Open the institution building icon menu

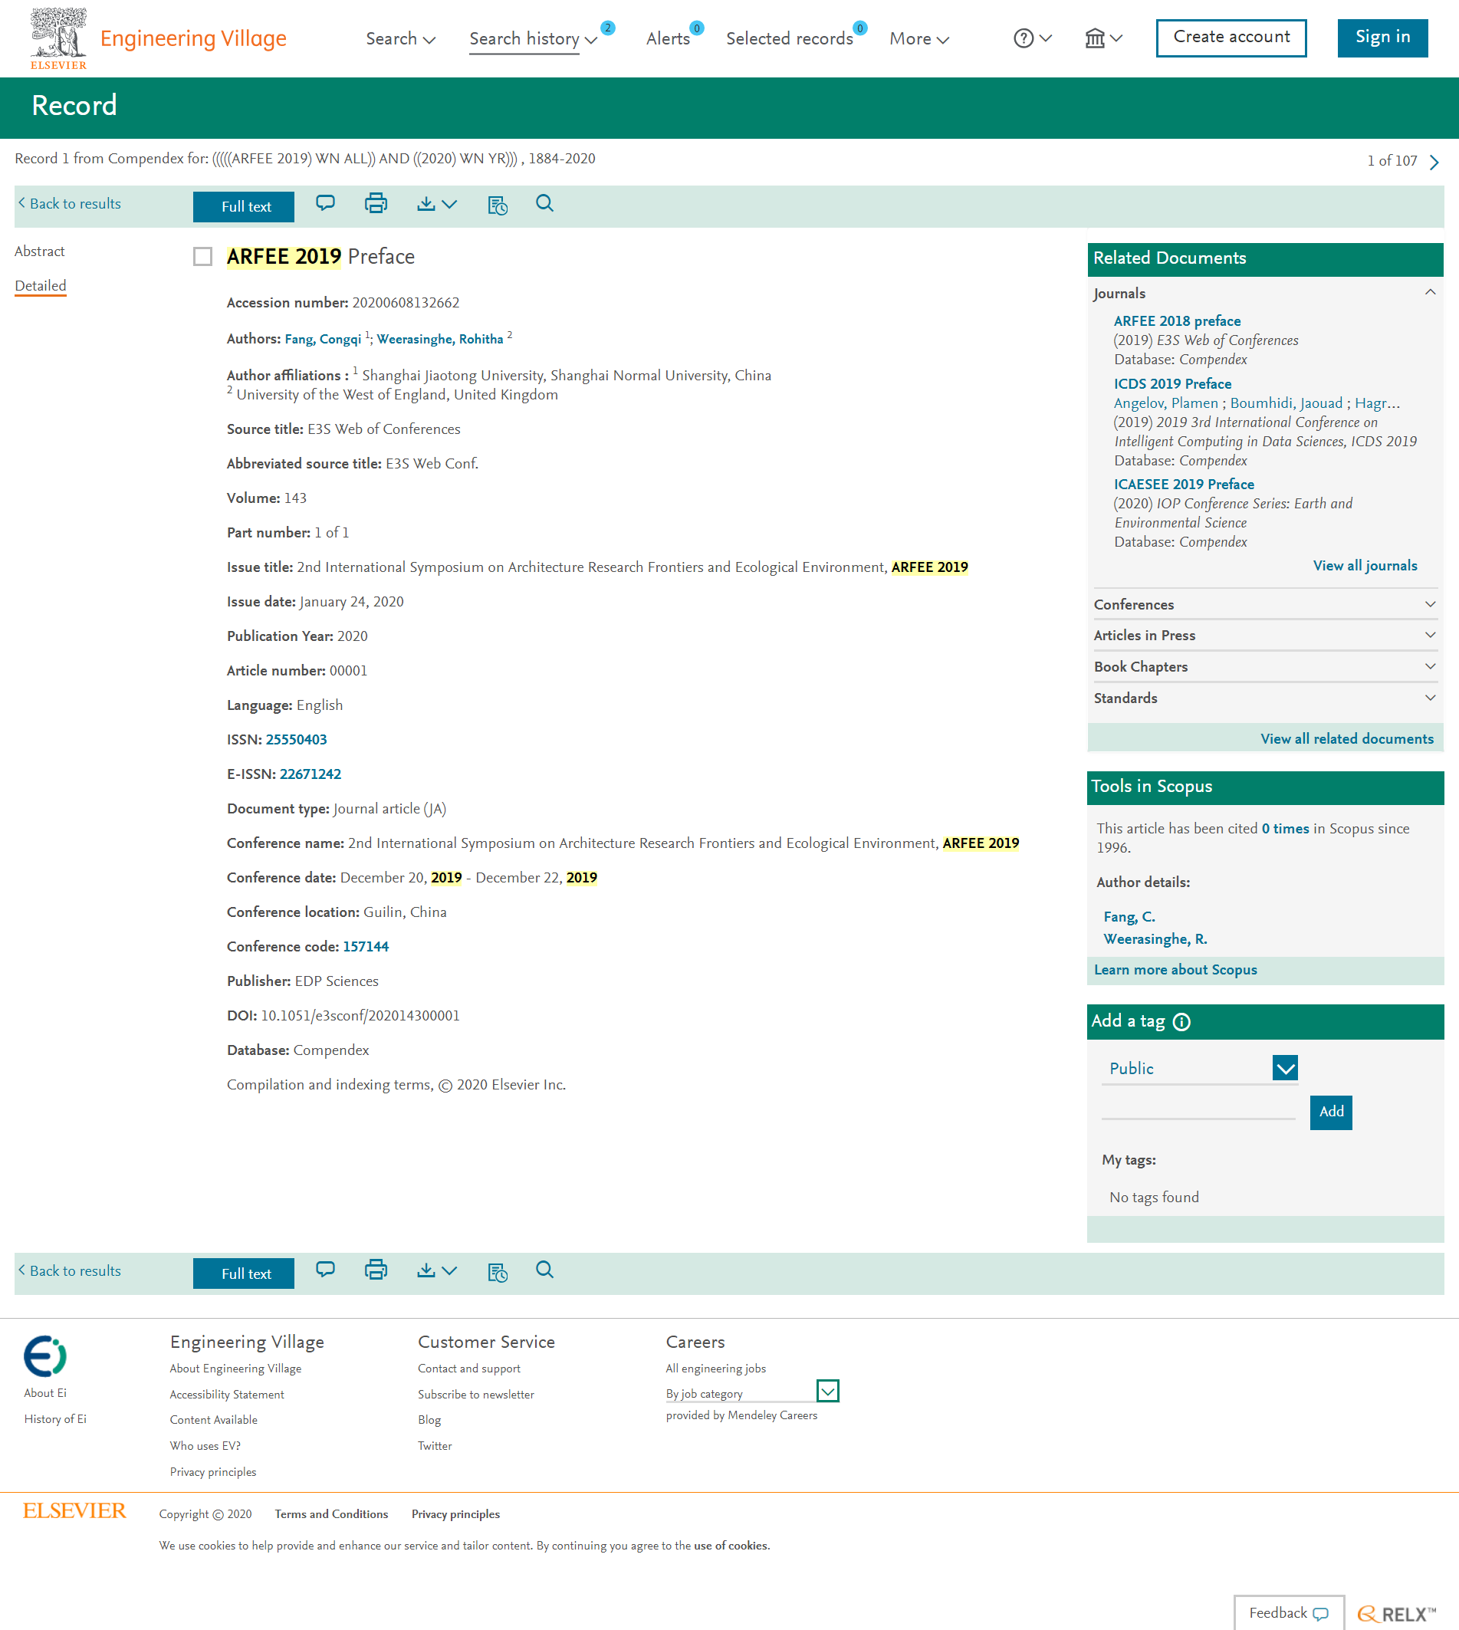(1094, 38)
